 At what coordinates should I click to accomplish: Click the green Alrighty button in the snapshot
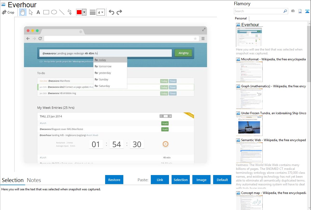point(184,53)
